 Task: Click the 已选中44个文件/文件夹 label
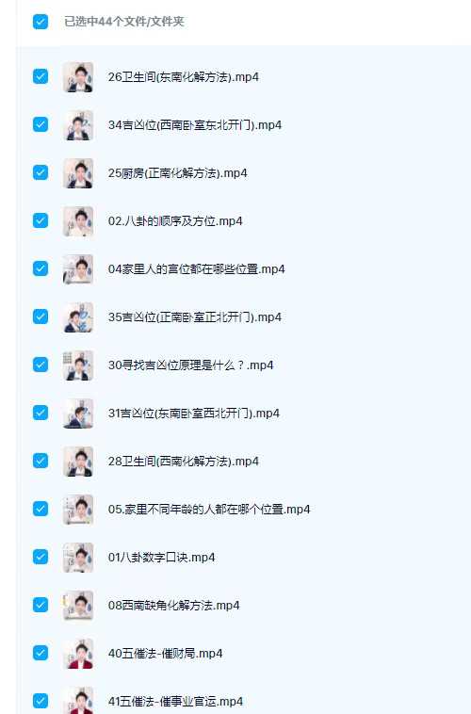pos(124,22)
